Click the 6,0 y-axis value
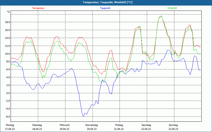The height and width of the screenshot is (132, 212). coord(8,69)
